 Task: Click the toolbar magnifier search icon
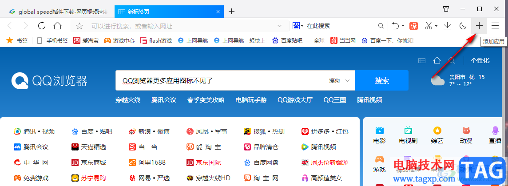381,26
